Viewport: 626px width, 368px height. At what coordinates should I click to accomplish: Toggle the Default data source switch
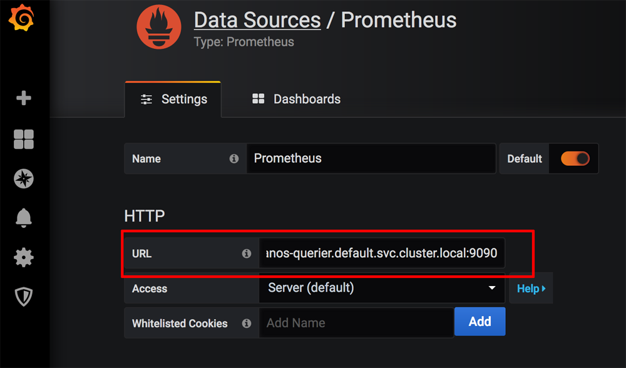pos(575,159)
